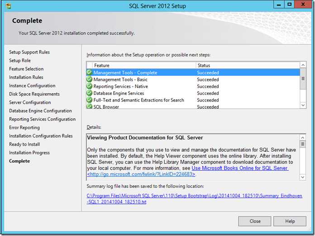The width and height of the screenshot is (315, 236).
Task: Click feature list scroll up arrow
Action: click(303, 65)
